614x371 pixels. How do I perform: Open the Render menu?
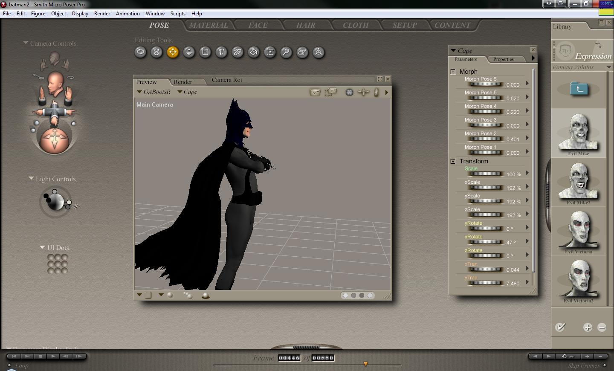(102, 14)
